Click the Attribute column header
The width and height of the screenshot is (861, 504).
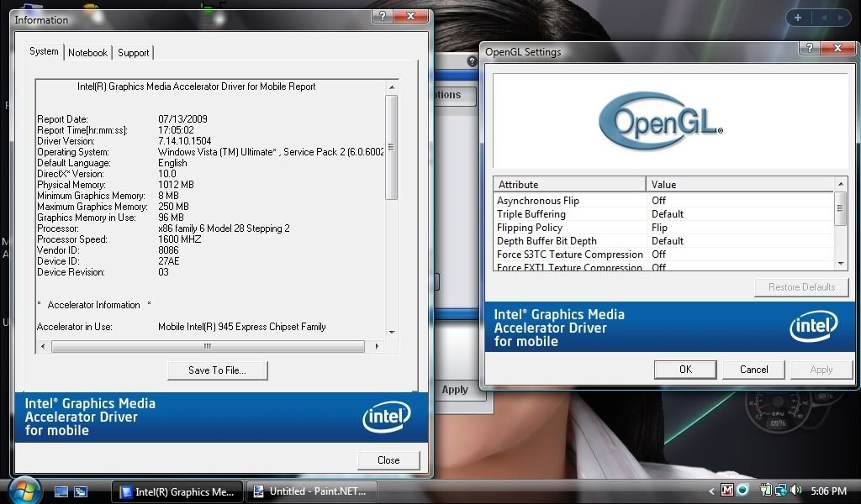[569, 184]
